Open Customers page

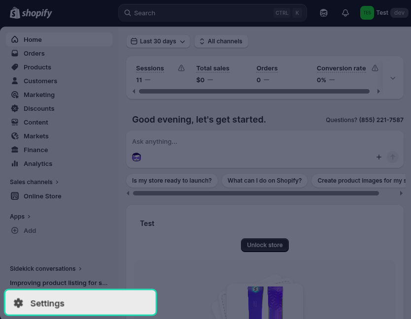[x=59, y=81]
